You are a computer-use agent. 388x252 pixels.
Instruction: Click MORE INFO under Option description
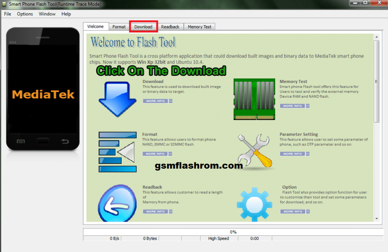295,211
